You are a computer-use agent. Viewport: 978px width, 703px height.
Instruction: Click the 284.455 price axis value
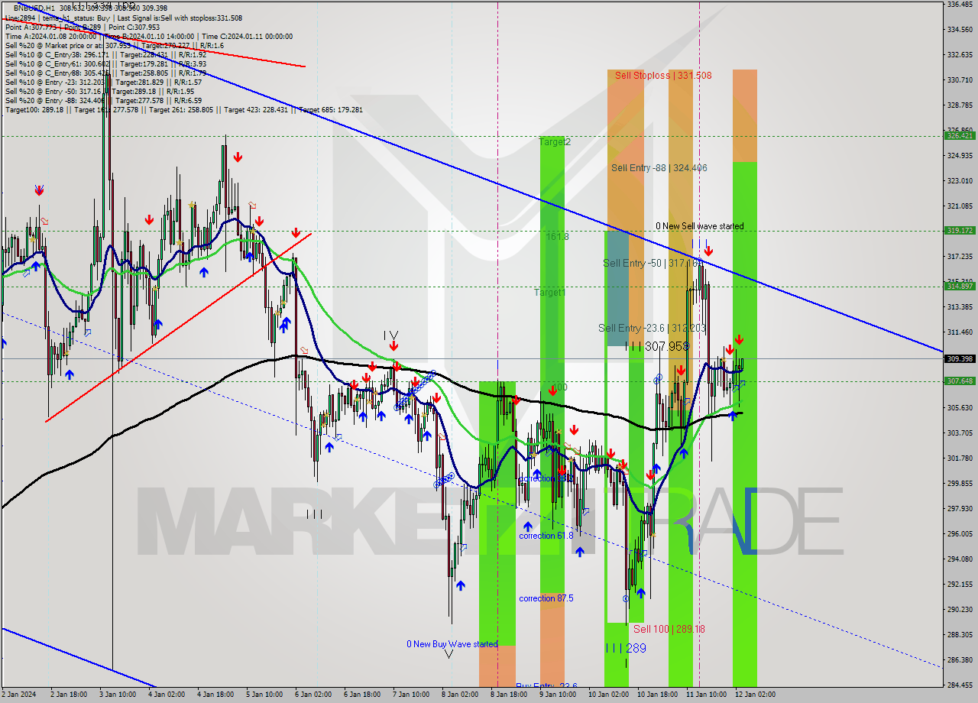(960, 685)
